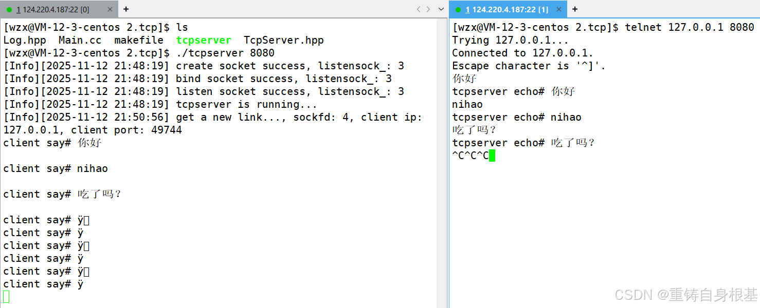Click green connection dot on [0] tab
Image resolution: width=760 pixels, height=308 pixels.
click(9, 9)
